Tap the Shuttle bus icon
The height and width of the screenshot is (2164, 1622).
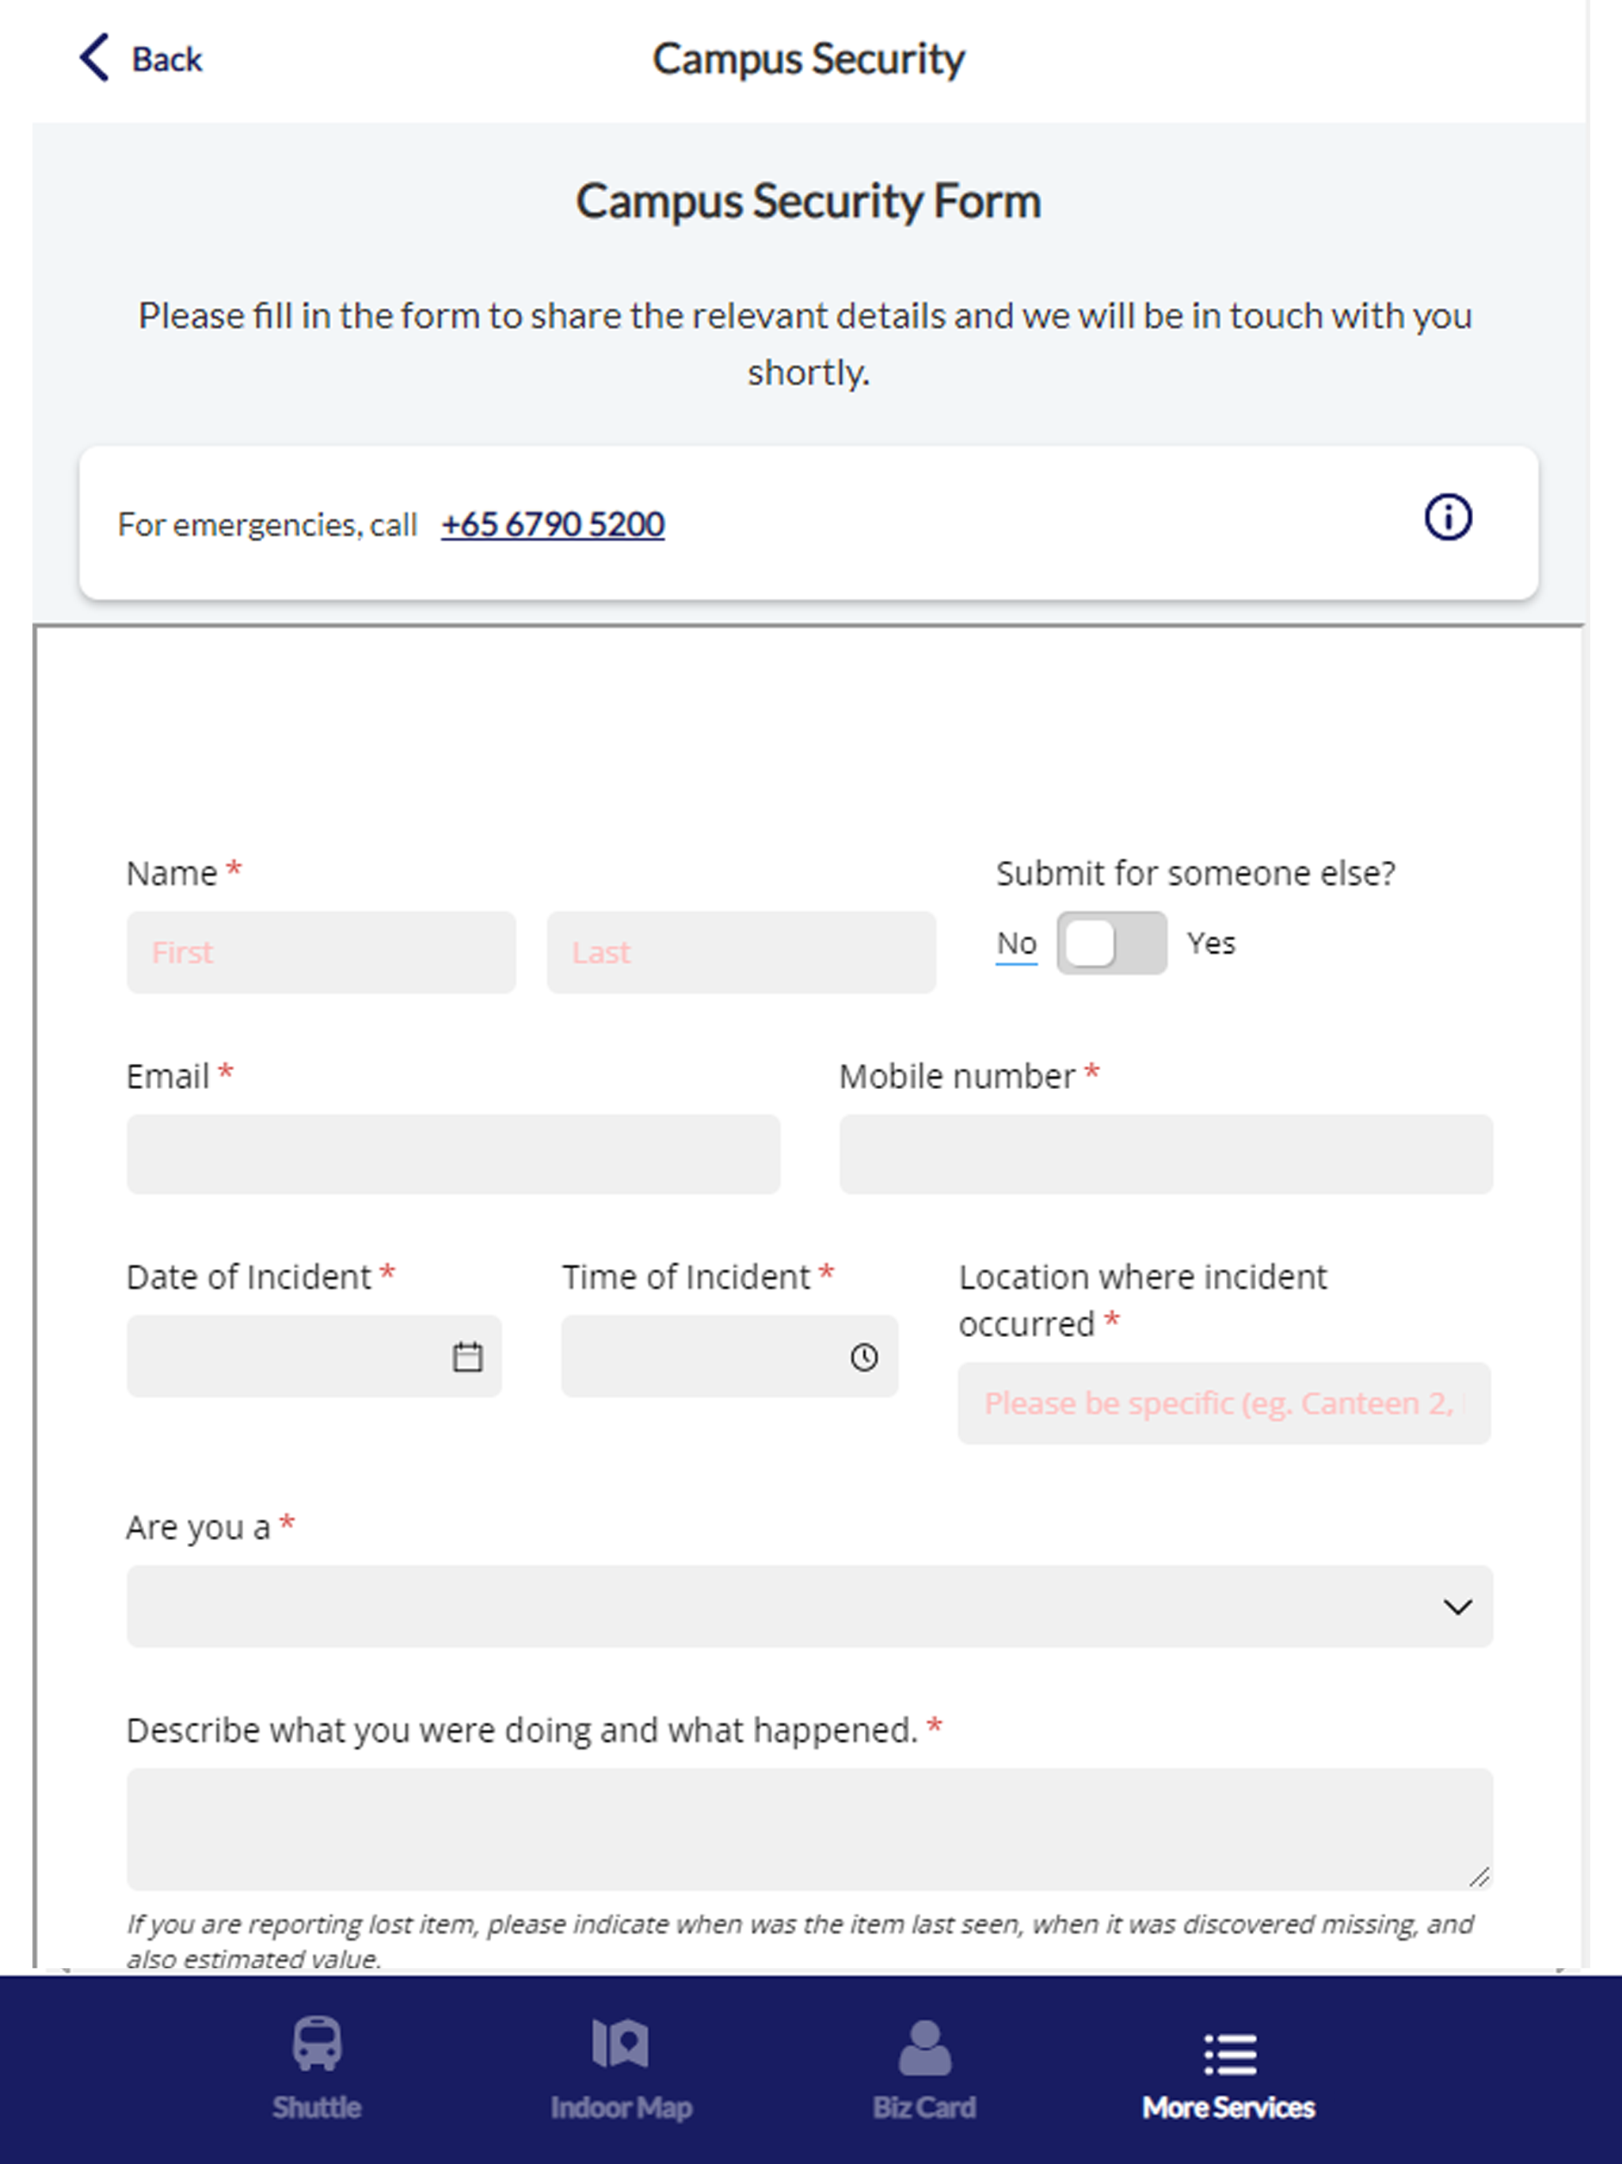(317, 2043)
